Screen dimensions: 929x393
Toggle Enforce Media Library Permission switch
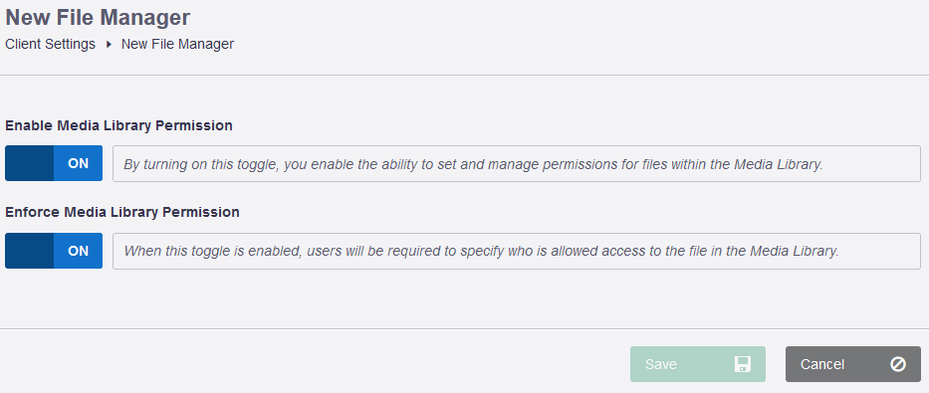click(x=54, y=251)
